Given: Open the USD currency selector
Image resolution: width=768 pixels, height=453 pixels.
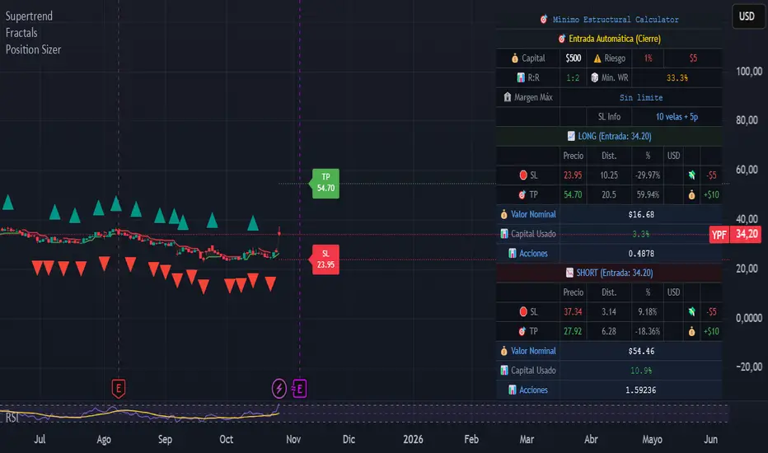Looking at the screenshot, I should 747,16.
